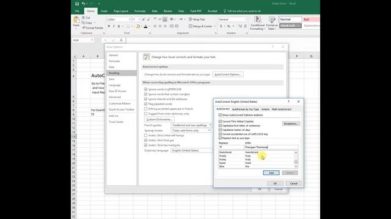Click OK in AutoCorrect dialog
The height and width of the screenshot is (219, 391).
click(275, 184)
